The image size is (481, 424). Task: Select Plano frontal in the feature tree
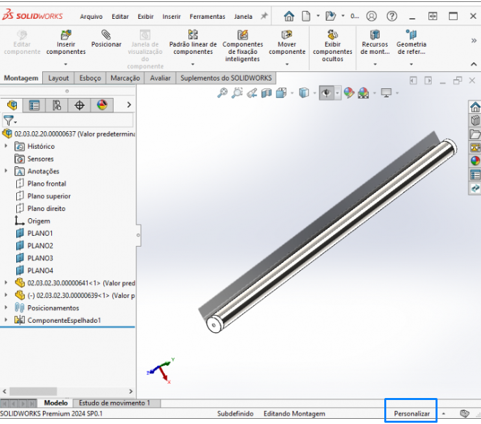[47, 184]
